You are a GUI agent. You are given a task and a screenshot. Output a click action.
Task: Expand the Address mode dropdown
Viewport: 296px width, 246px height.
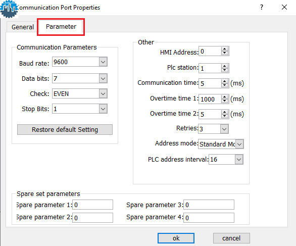239,144
